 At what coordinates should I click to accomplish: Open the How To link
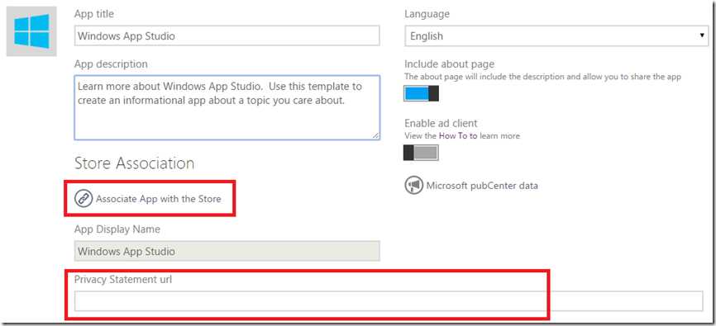click(x=458, y=135)
